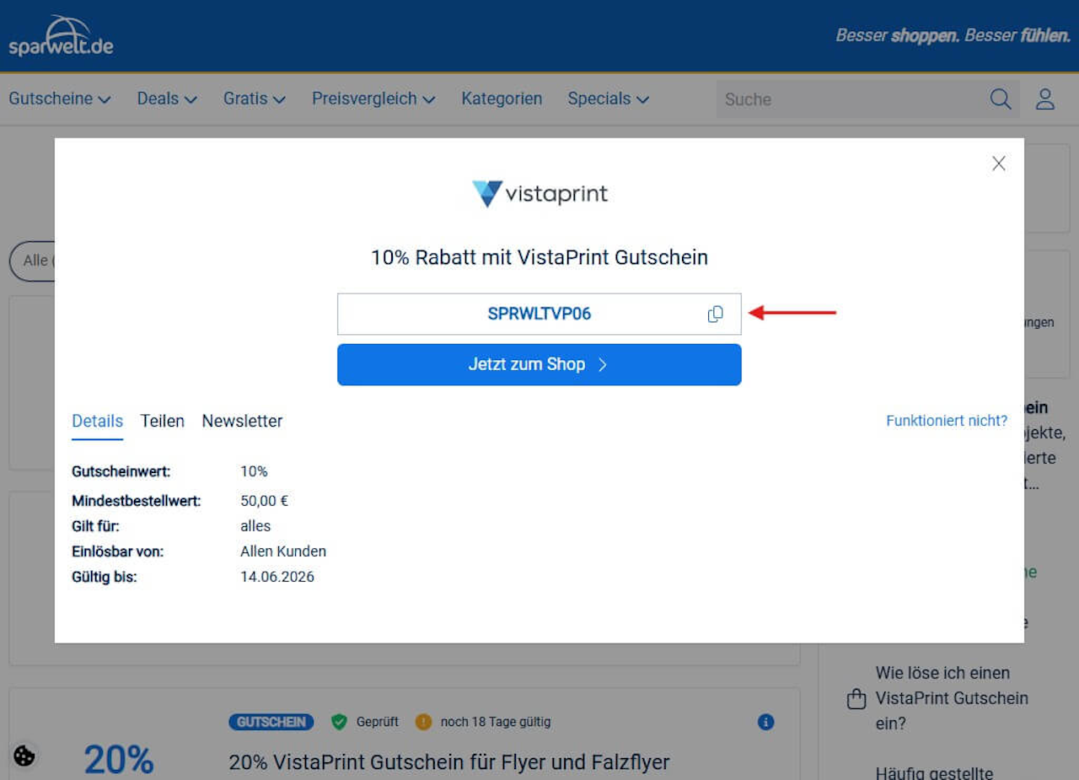The width and height of the screenshot is (1079, 780).
Task: Click the search magnifier icon
Action: tap(1001, 100)
